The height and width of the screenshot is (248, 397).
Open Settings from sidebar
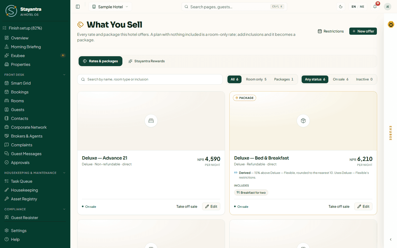[35, 231]
